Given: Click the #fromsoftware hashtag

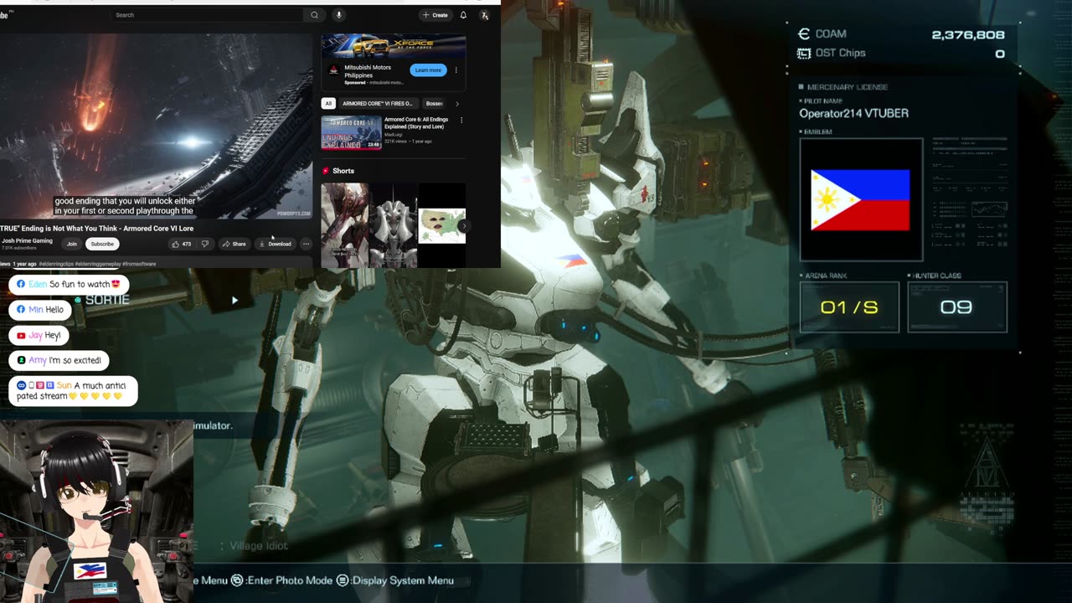Looking at the screenshot, I should click(137, 264).
